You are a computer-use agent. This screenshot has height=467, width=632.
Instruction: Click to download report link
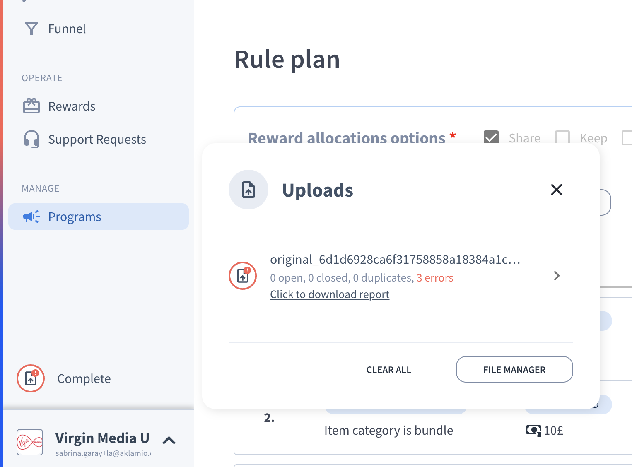pos(330,294)
